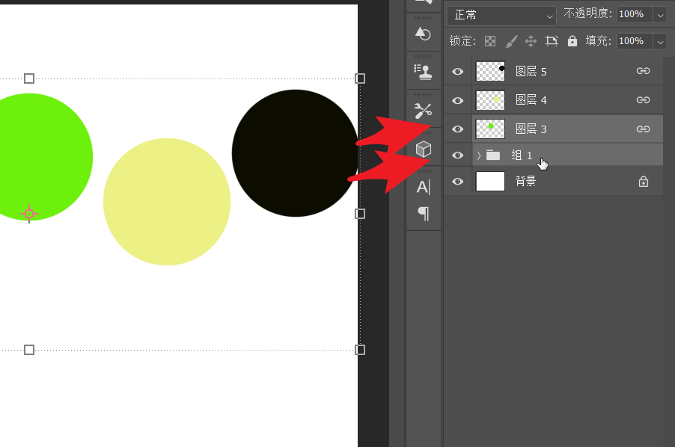Image resolution: width=675 pixels, height=447 pixels.
Task: Click the lock all padlock icon
Action: coord(572,41)
